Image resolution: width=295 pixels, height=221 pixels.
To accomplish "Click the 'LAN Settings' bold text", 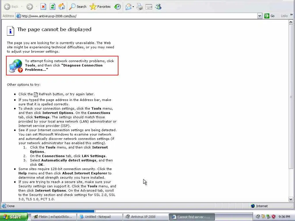I will point(94,156).
